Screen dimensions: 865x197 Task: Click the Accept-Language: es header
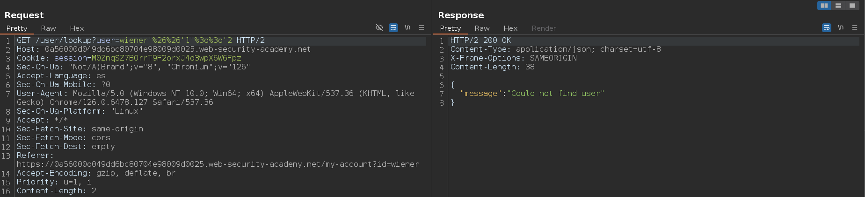coord(61,76)
